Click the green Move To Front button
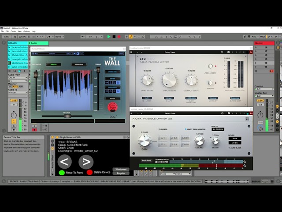 point(62,173)
